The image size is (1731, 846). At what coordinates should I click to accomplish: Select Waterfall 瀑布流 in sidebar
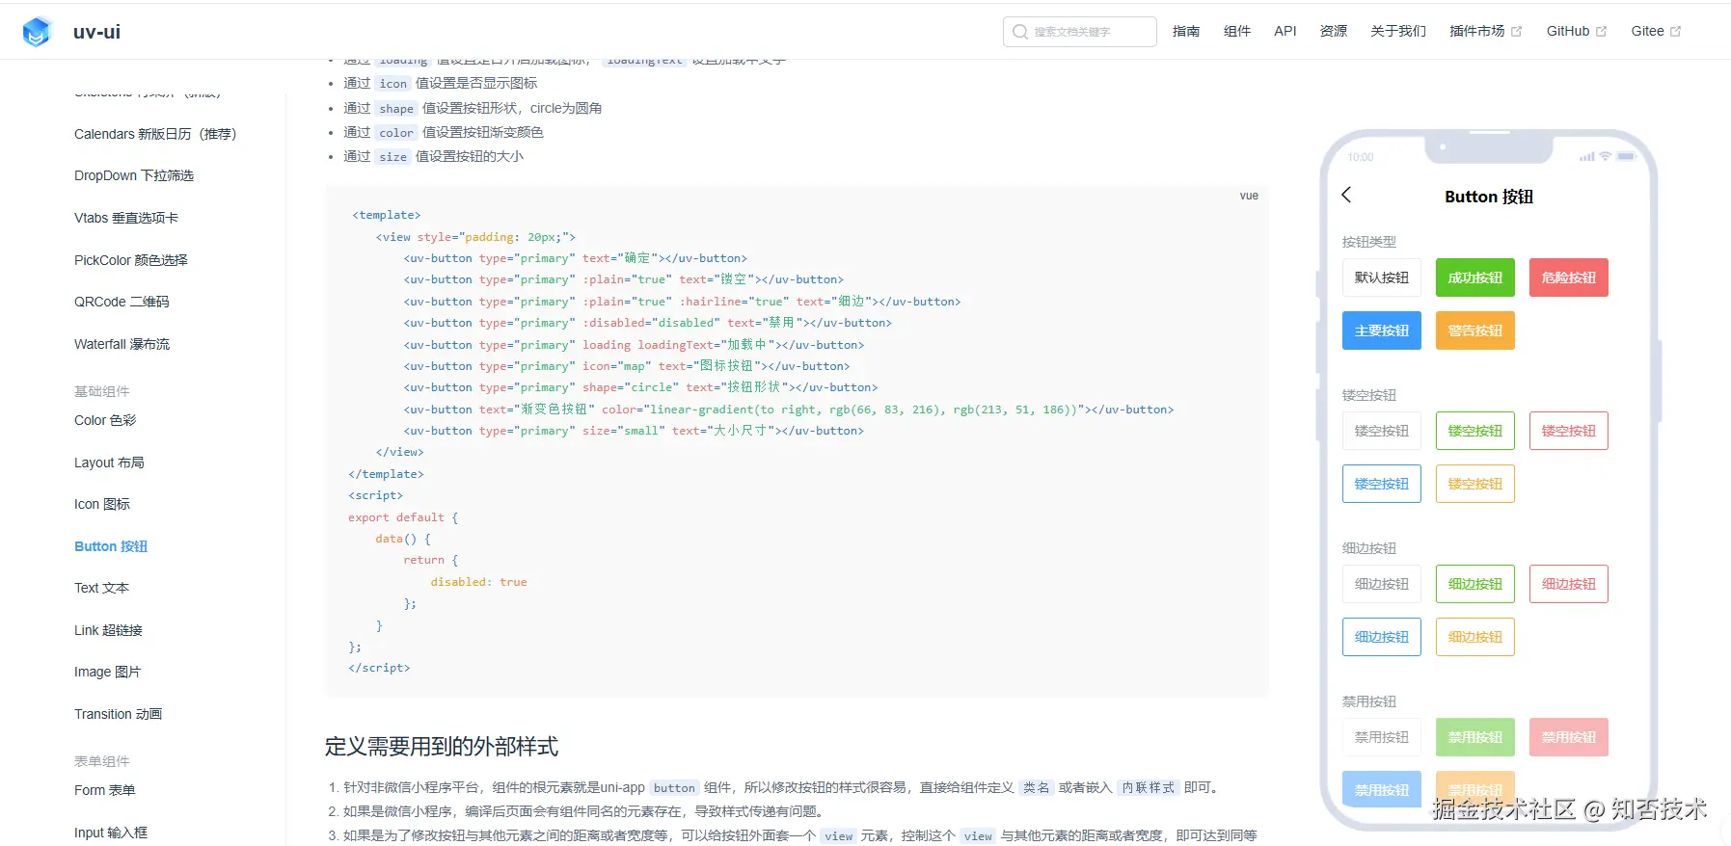[x=122, y=344]
